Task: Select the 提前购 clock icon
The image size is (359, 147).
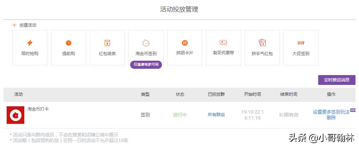Action: [69, 43]
